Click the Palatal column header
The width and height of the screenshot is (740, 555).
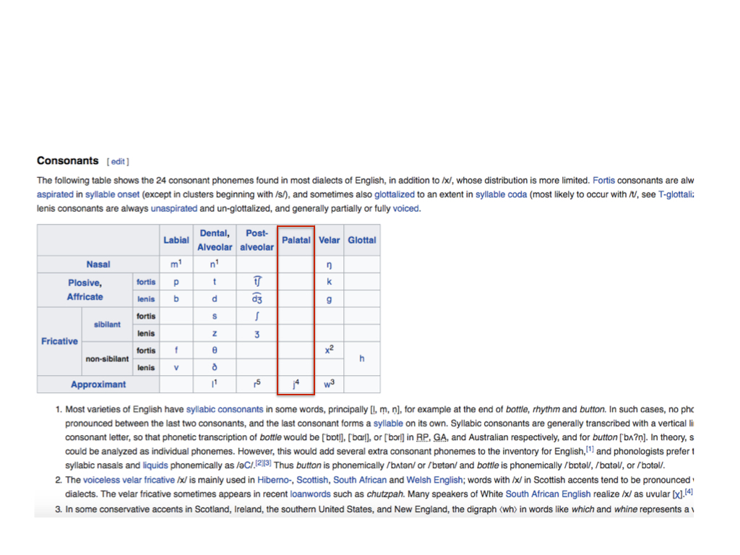296,240
